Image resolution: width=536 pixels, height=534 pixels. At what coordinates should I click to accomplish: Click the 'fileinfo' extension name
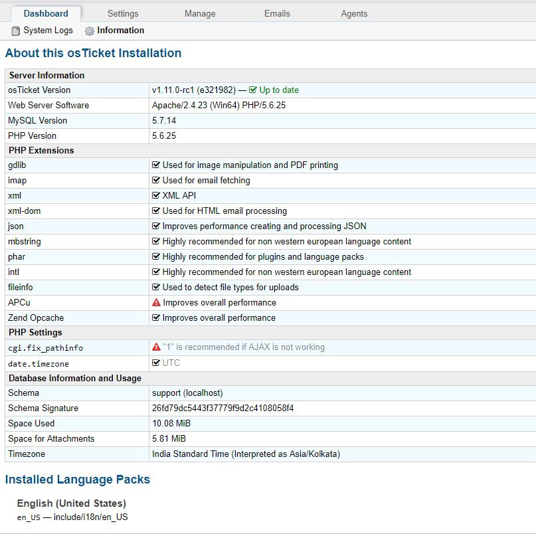pos(21,287)
